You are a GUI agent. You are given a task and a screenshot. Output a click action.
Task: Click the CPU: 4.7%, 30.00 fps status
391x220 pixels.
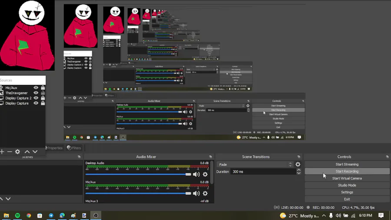point(358,207)
